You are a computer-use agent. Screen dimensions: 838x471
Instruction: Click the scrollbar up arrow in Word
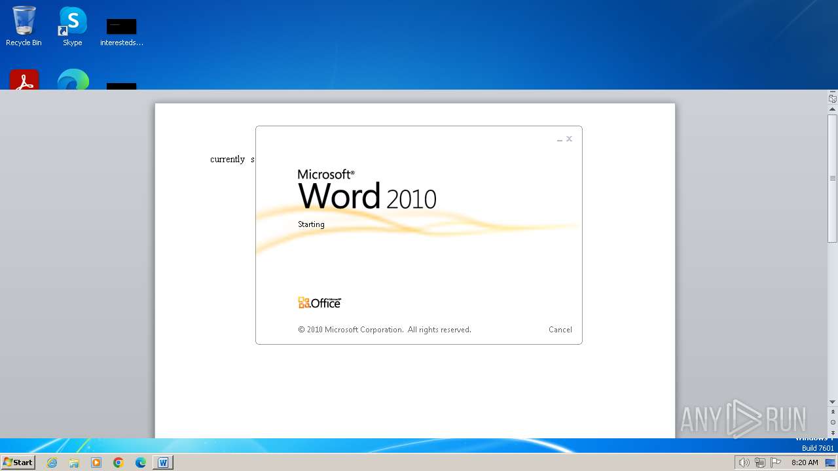[833, 109]
